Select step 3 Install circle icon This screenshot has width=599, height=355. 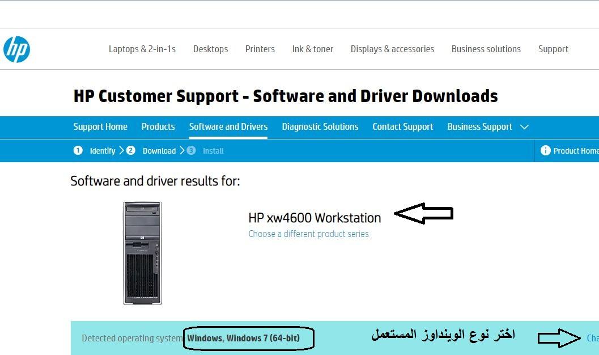[x=191, y=150]
